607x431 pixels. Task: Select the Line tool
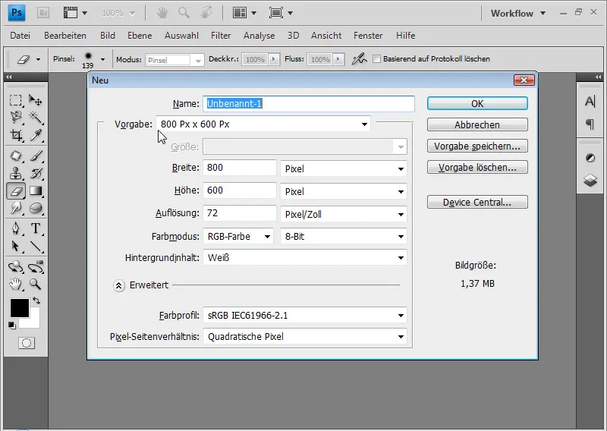[x=36, y=247]
